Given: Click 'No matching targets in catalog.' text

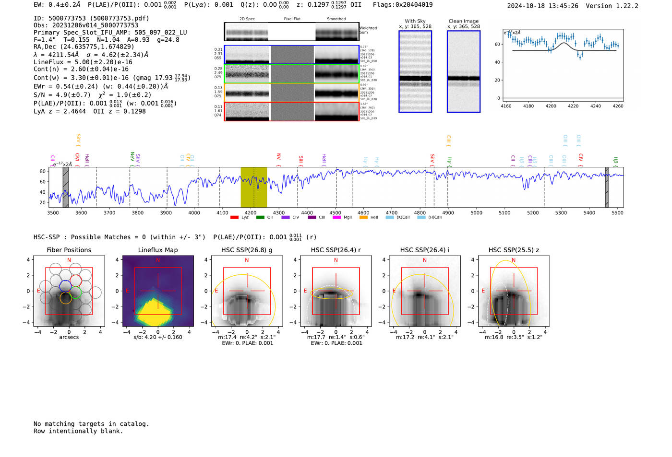Looking at the screenshot, I should tap(91, 424).
